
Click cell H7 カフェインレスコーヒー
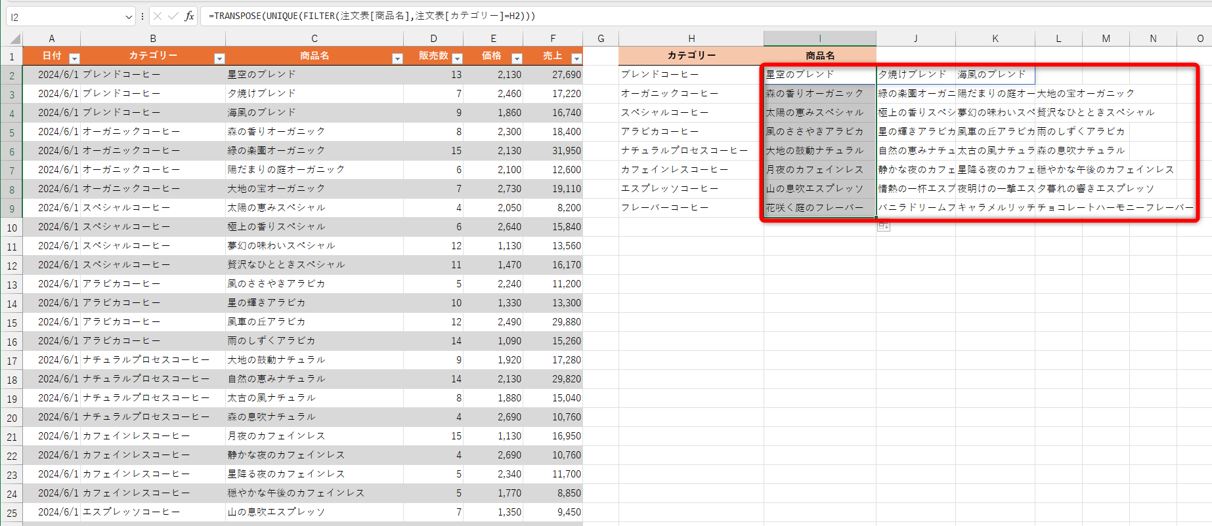tap(691, 170)
